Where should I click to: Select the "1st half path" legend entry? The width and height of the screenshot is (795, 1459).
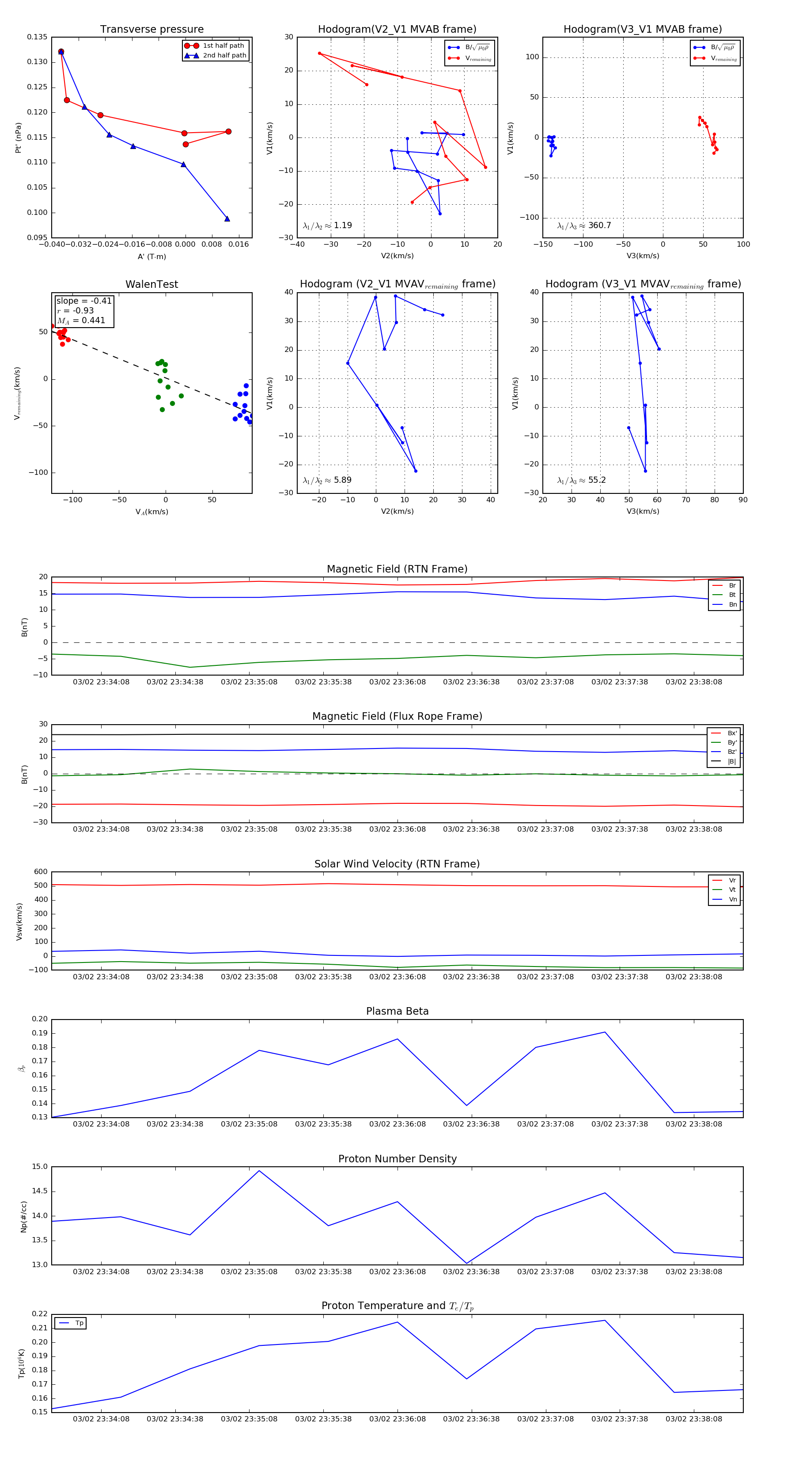[x=216, y=45]
